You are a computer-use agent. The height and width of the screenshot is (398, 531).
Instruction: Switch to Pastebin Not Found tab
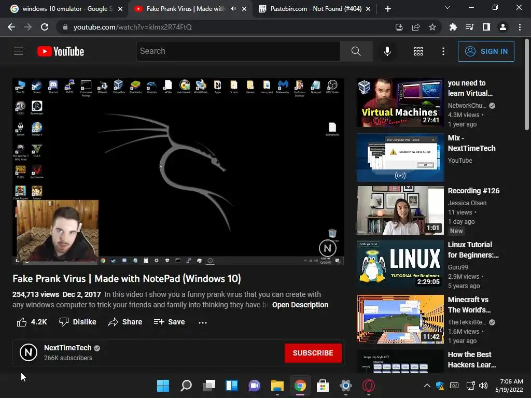click(x=316, y=9)
